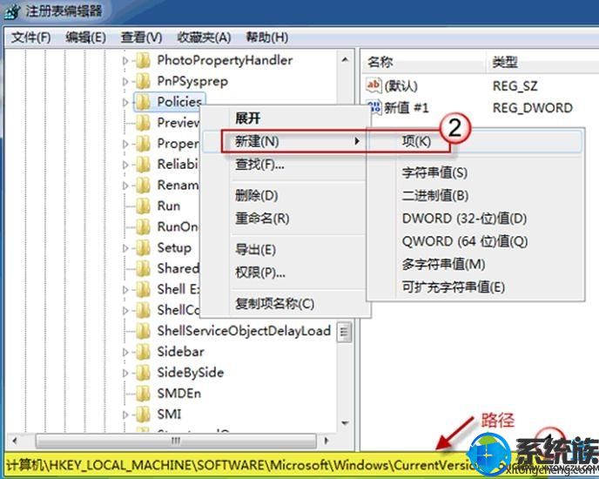
Task: Click the (默认) string value icon
Action: click(x=374, y=85)
